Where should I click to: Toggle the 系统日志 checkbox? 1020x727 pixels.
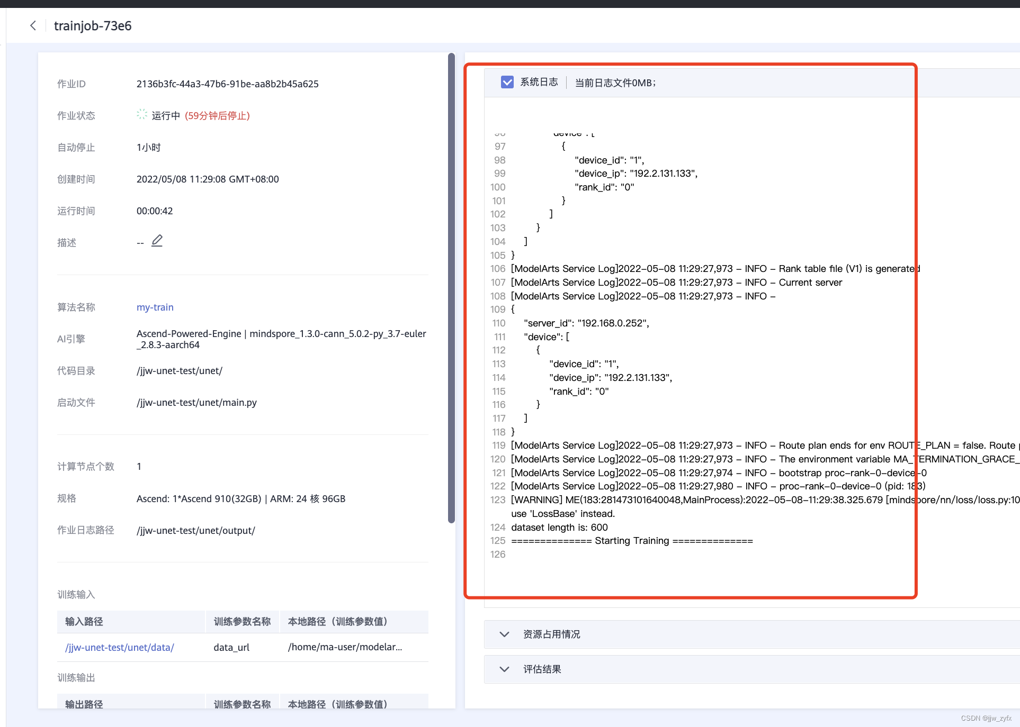507,82
